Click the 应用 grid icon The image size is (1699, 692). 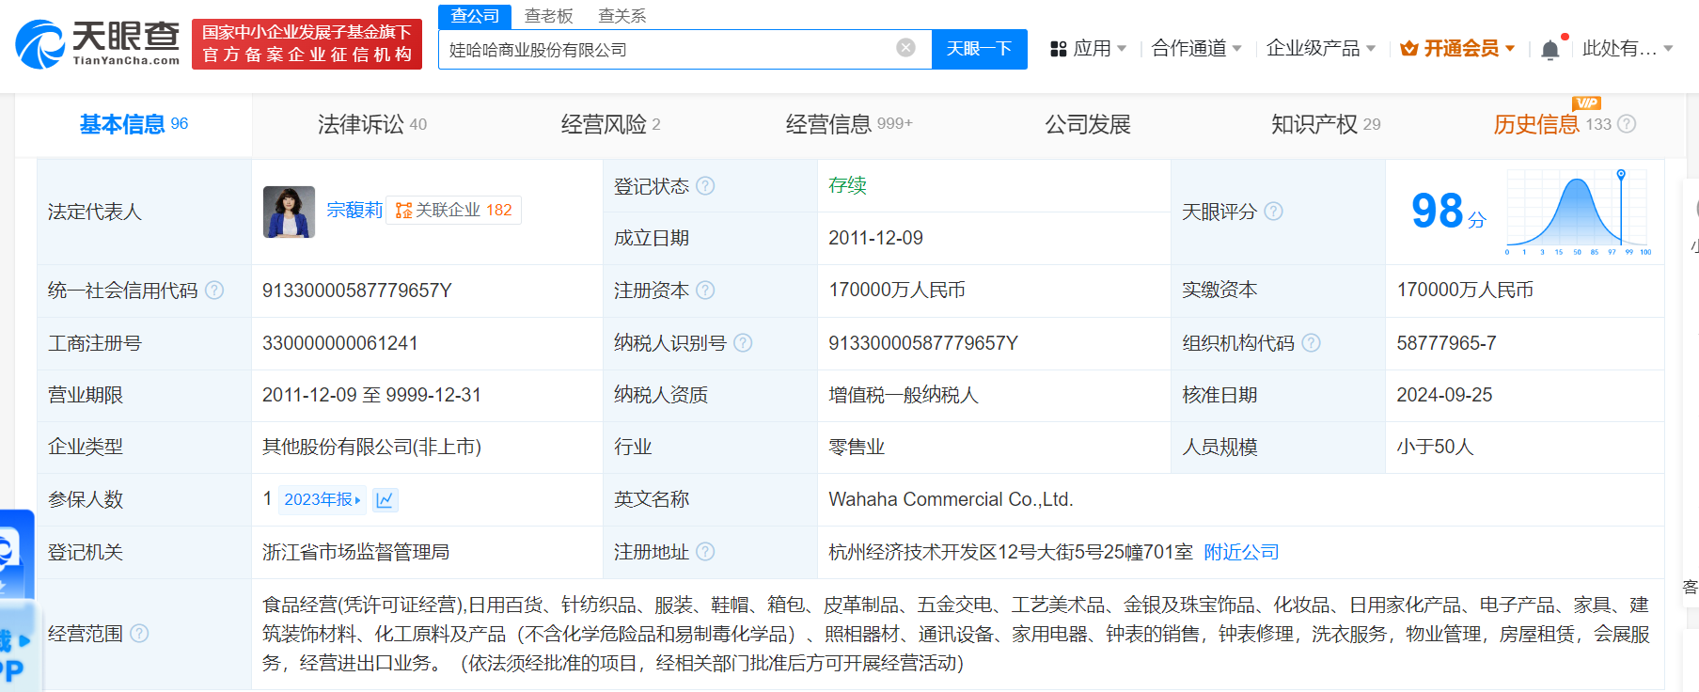tap(1058, 49)
